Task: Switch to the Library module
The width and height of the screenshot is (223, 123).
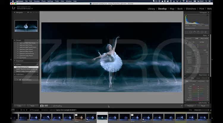Action: coord(151,9)
